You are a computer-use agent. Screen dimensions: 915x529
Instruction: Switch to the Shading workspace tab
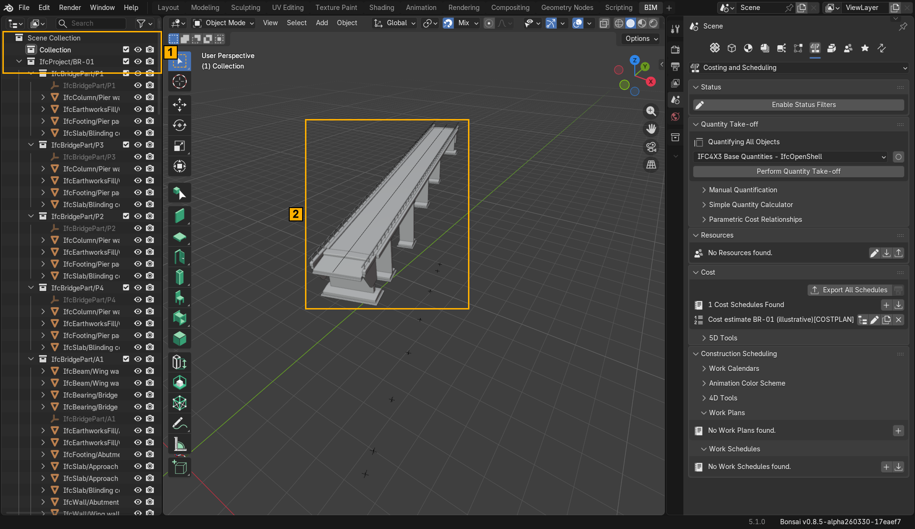click(x=381, y=8)
